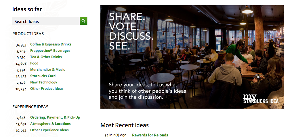Open Other Product Ideas category

click(47, 89)
